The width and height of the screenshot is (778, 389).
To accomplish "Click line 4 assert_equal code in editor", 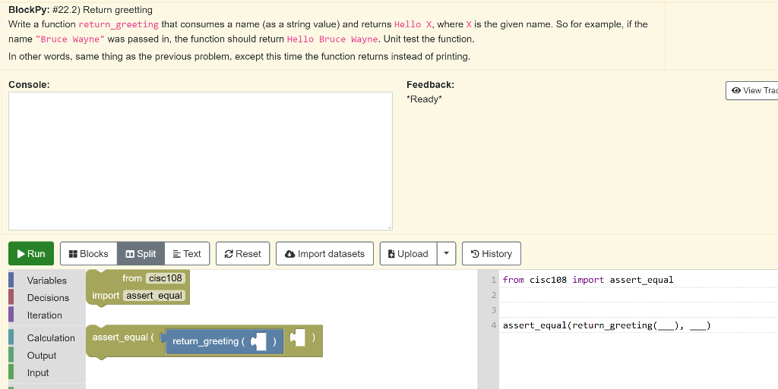I will [x=606, y=325].
